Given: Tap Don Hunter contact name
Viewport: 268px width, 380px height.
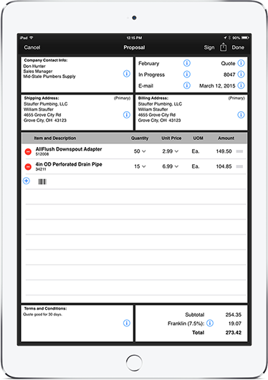Looking at the screenshot, I should (34, 66).
